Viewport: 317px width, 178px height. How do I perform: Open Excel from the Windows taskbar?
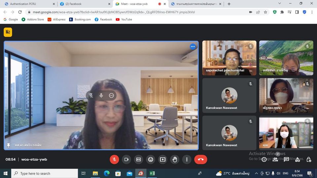coord(152,173)
